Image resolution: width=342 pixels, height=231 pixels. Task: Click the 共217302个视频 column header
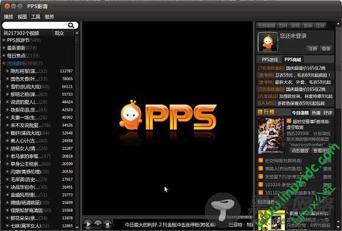point(21,33)
